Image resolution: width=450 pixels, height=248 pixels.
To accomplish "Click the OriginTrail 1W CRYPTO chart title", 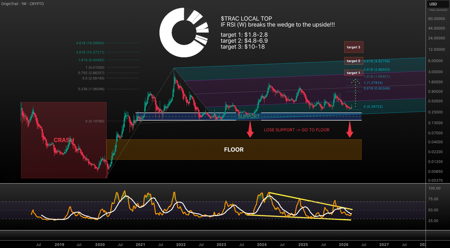I will (x=22, y=4).
